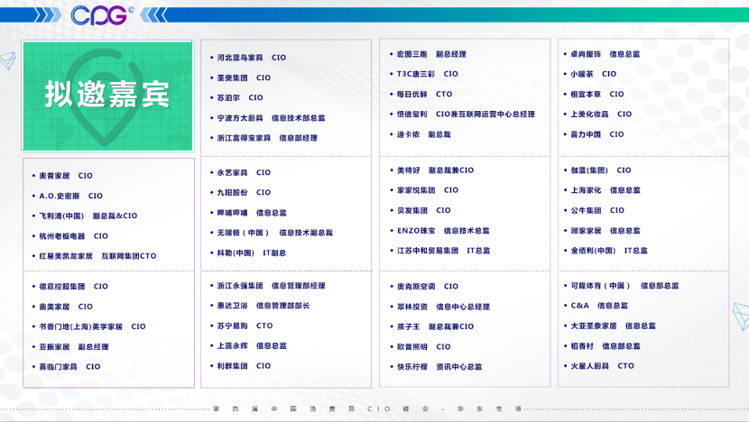
Task: Select the 贝发集团 CIO entry
Action: 423,210
